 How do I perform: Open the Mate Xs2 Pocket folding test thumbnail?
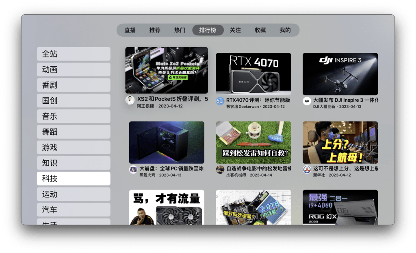pos(167,70)
